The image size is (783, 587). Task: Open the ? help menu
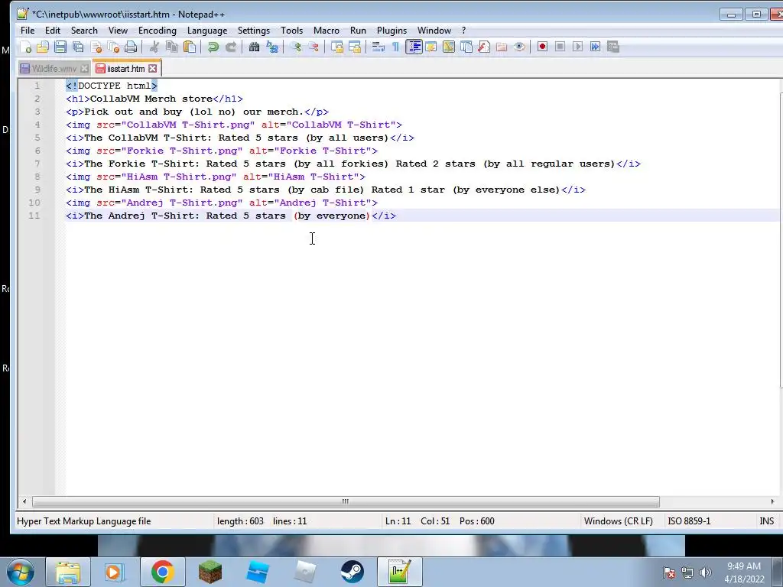(464, 31)
